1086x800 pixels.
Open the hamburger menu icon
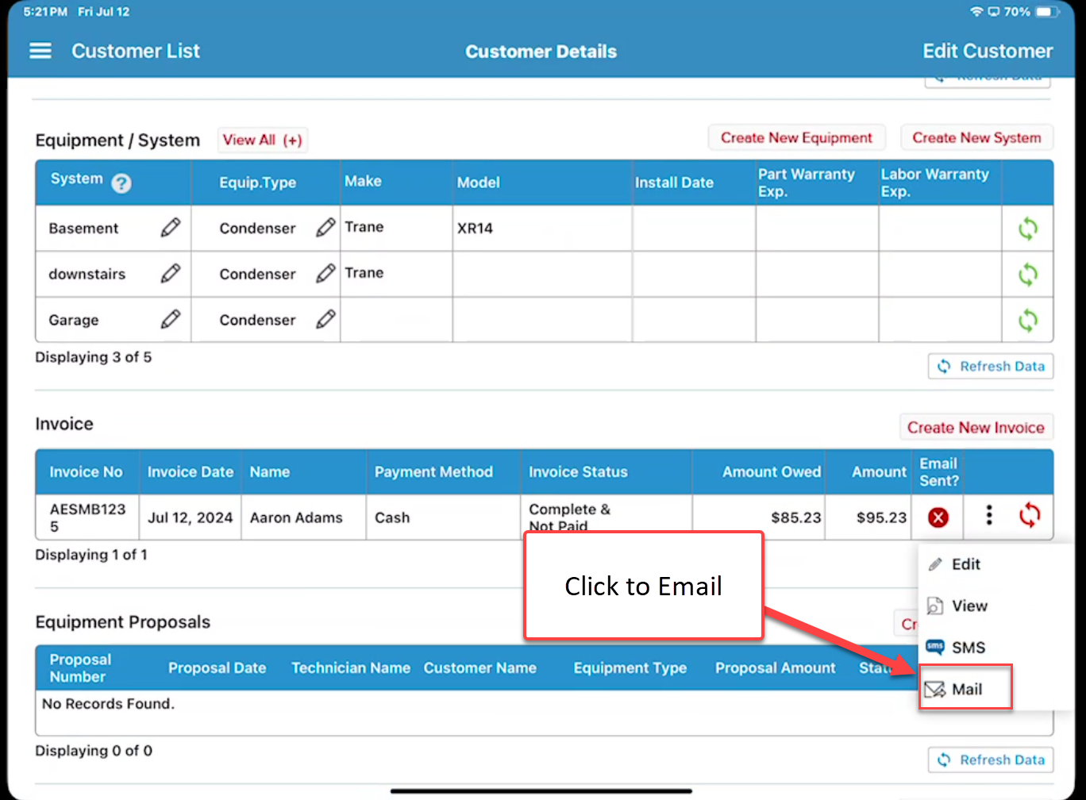pos(40,51)
